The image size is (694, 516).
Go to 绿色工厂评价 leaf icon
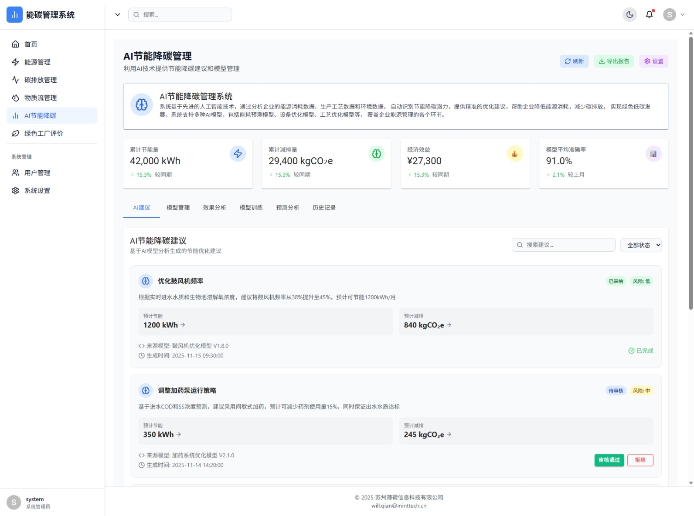[x=16, y=133]
